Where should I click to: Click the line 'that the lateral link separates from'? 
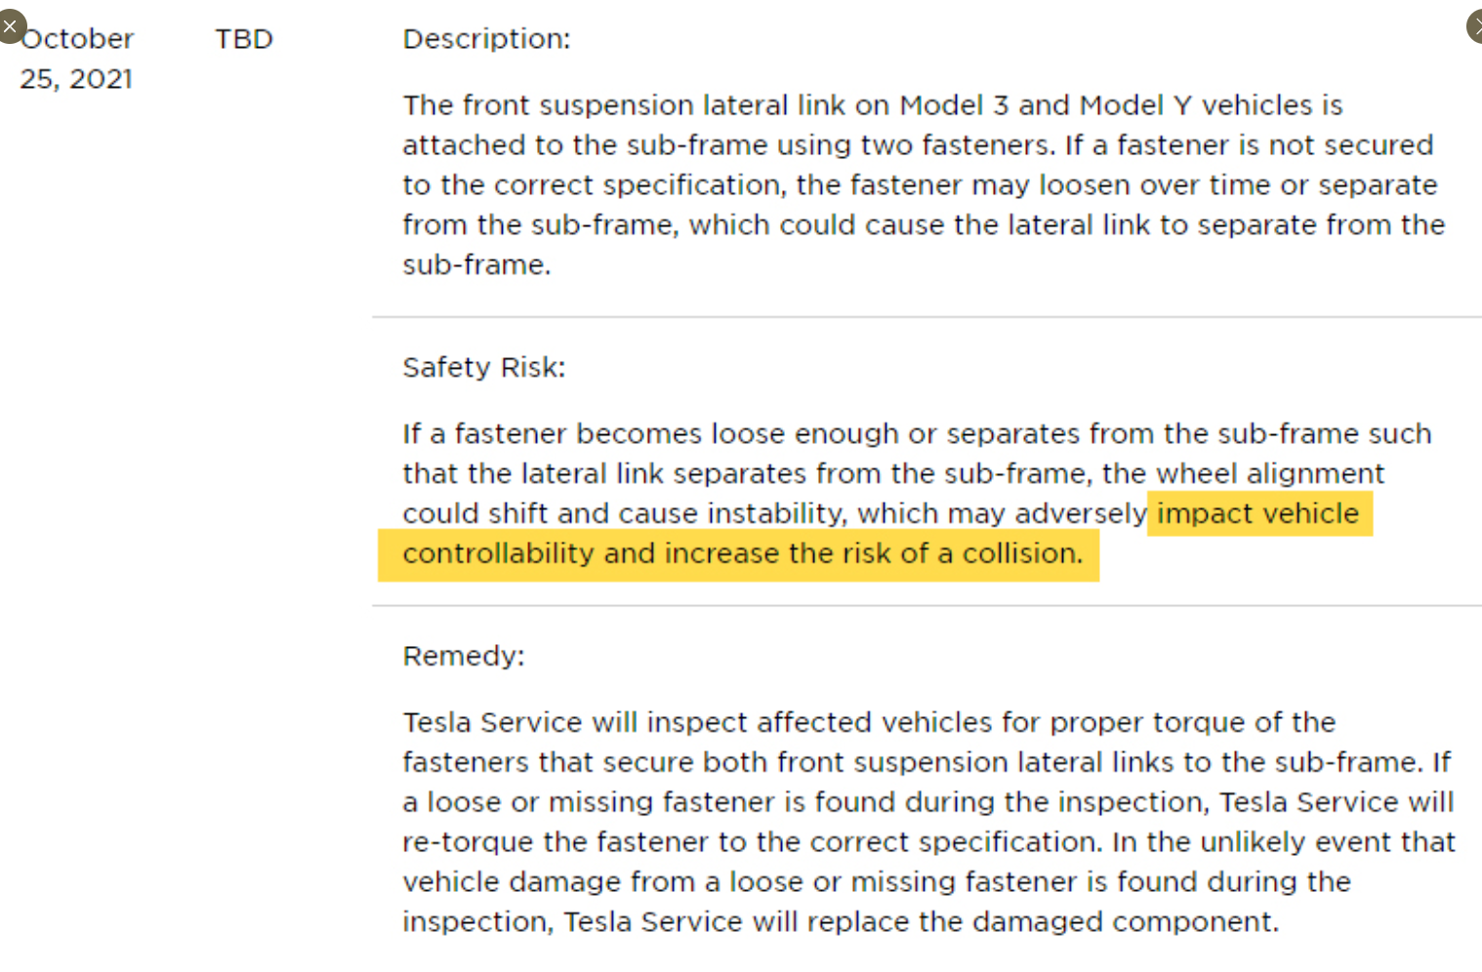coord(893,473)
